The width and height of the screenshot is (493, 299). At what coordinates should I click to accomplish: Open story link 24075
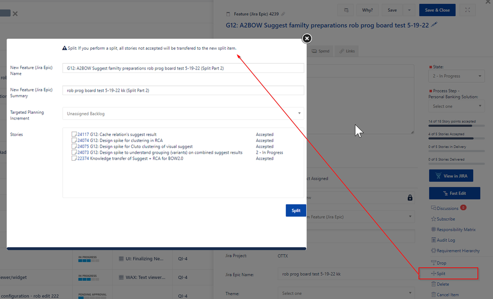pos(83,146)
